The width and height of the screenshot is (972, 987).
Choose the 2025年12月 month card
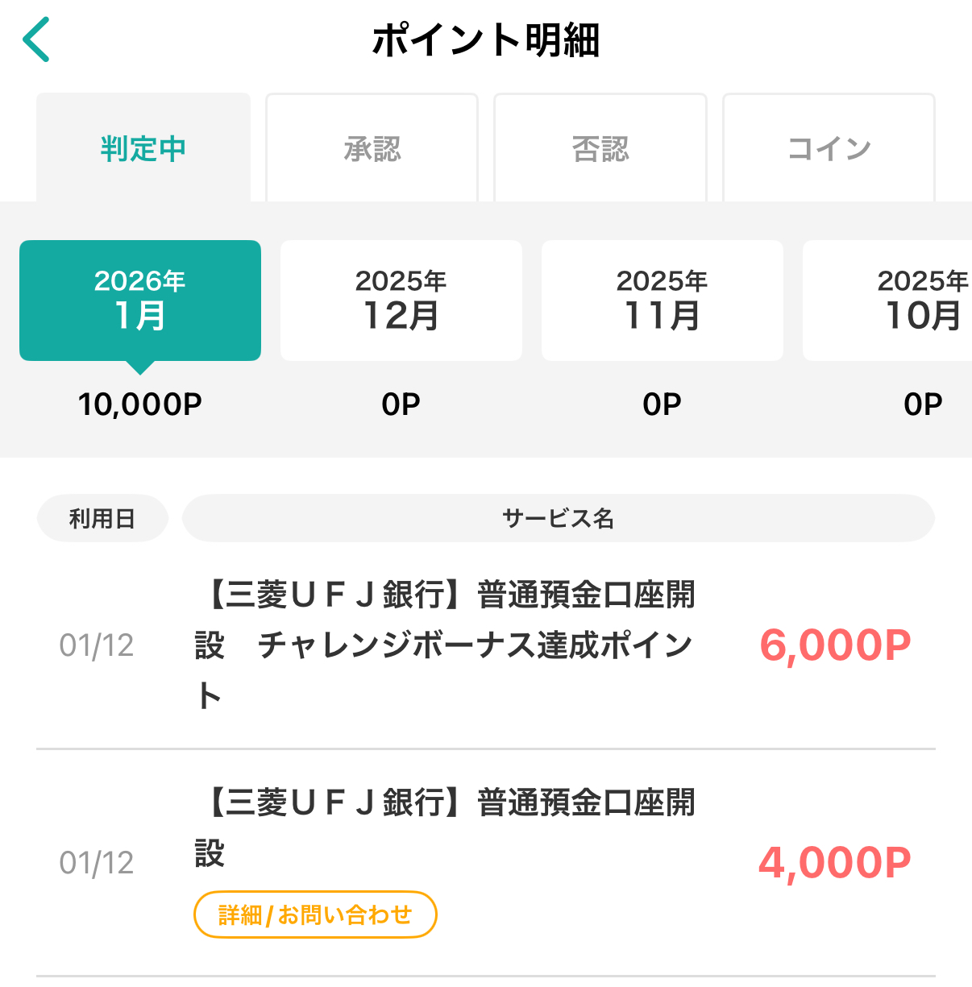tap(401, 301)
